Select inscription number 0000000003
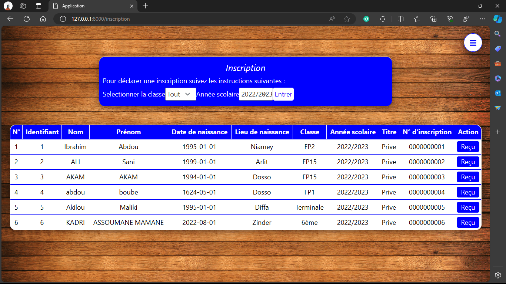This screenshot has width=506, height=284. 427,177
